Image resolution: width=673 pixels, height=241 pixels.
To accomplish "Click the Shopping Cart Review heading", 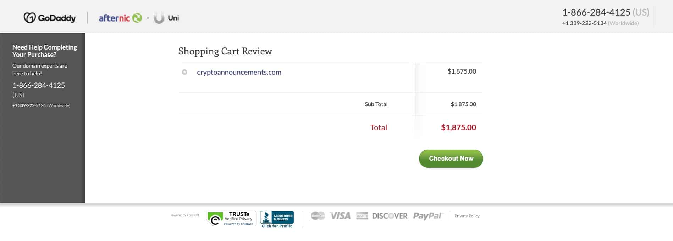I will [225, 51].
